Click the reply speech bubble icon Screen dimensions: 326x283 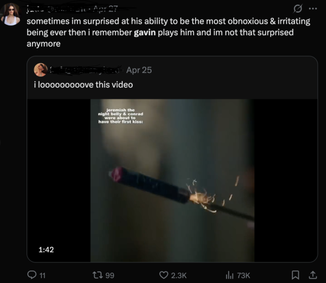tap(32, 275)
